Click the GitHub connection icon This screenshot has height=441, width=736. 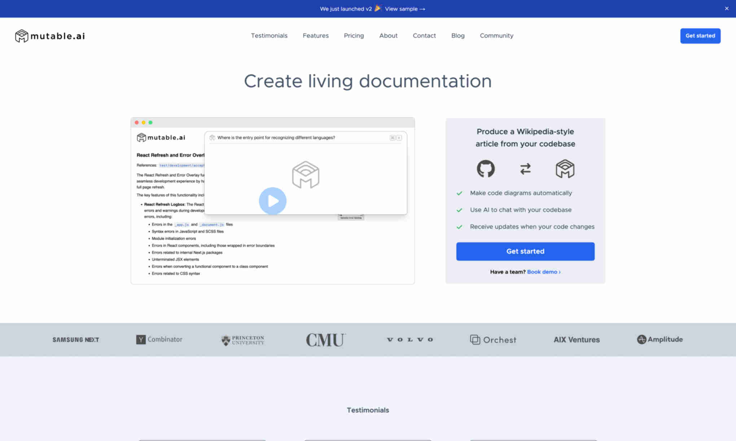pos(485,169)
